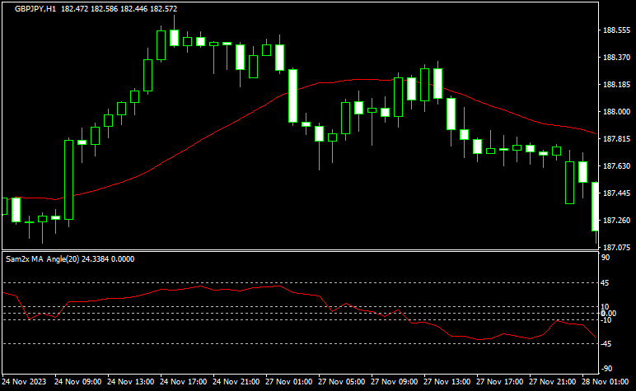Click the 24 Nov 17:00 time label
Image resolution: width=636 pixels, height=391 pixels.
184,382
